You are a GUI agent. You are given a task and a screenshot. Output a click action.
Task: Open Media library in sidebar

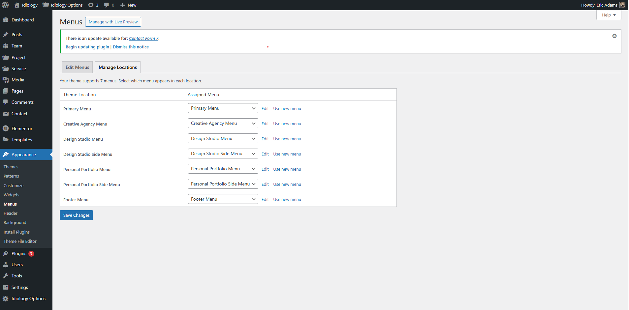click(18, 80)
